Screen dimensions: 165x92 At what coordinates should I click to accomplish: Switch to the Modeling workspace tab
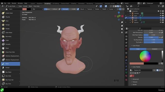pos(40,3)
